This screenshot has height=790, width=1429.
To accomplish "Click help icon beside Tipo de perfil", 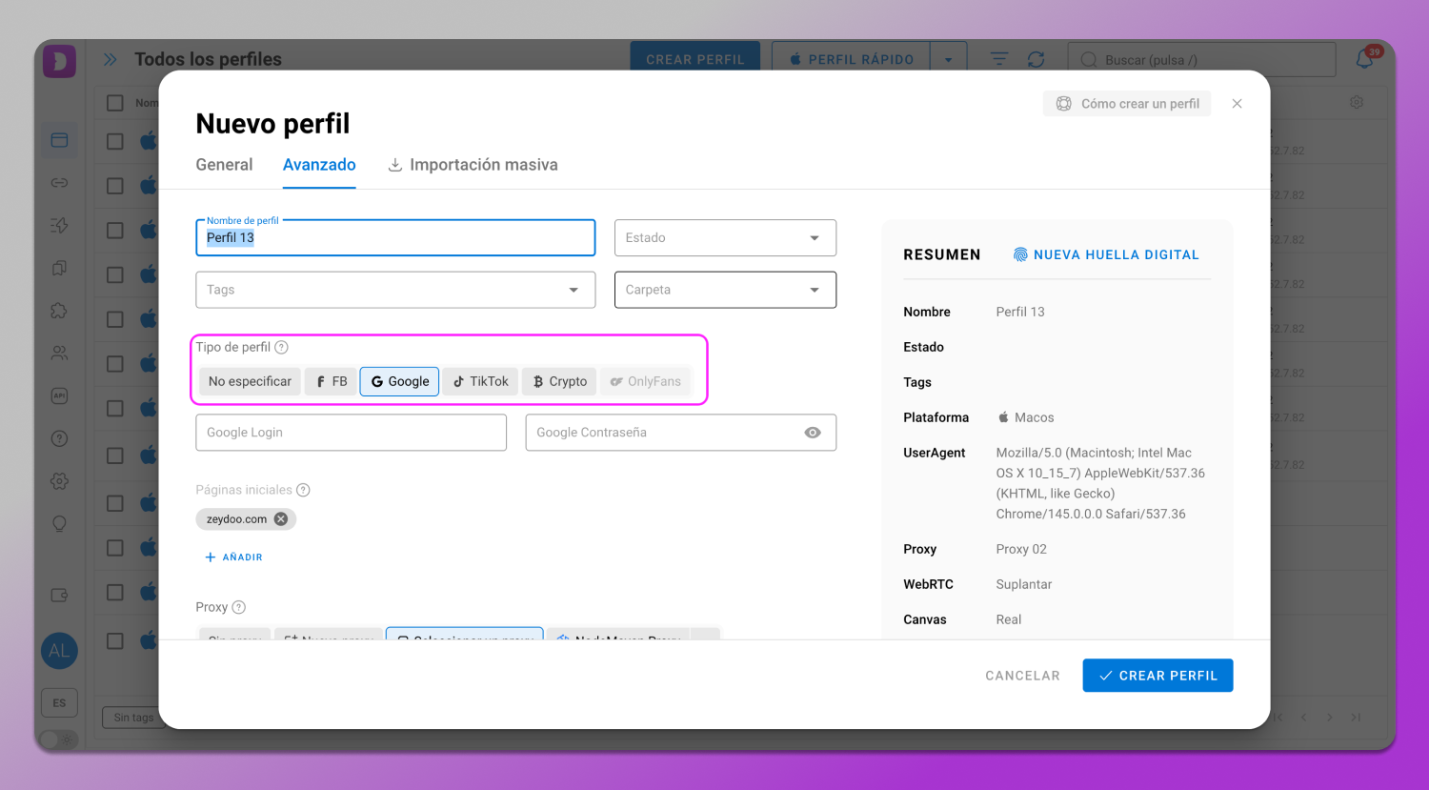I will (x=282, y=348).
